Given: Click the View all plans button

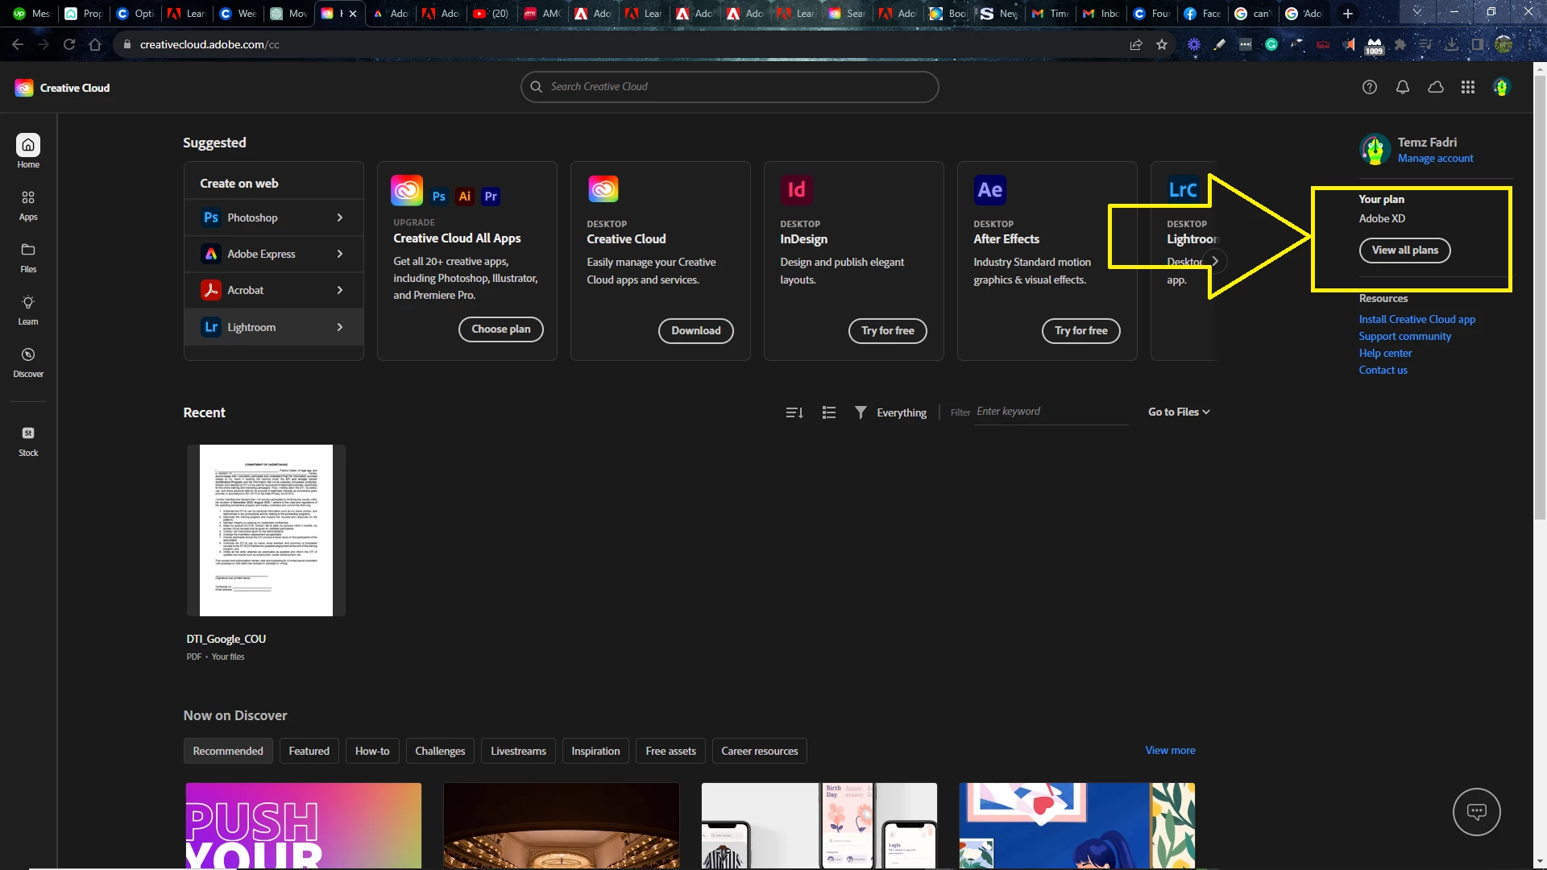Looking at the screenshot, I should (x=1404, y=250).
